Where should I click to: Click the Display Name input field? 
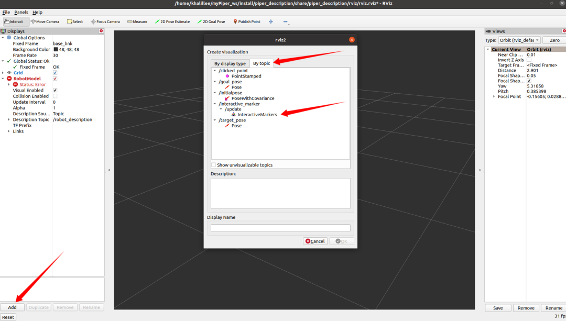280,228
